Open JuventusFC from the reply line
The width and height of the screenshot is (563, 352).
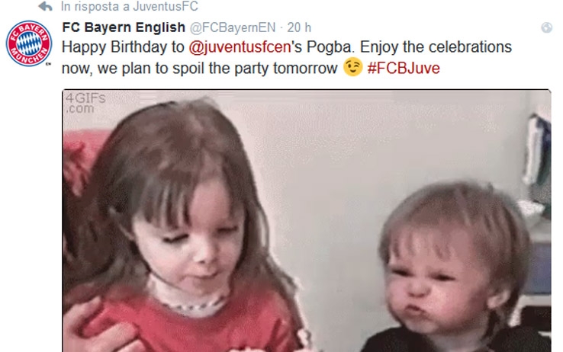click(166, 6)
